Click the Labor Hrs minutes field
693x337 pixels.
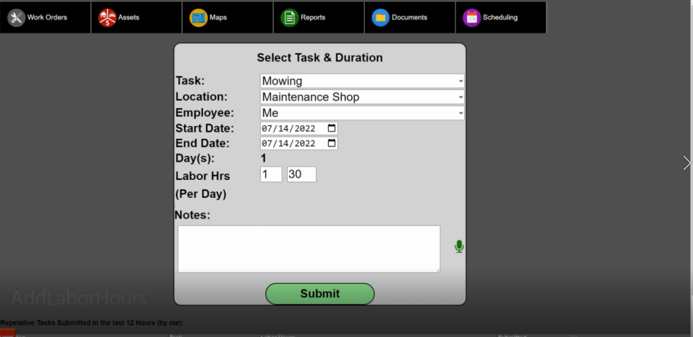[301, 175]
